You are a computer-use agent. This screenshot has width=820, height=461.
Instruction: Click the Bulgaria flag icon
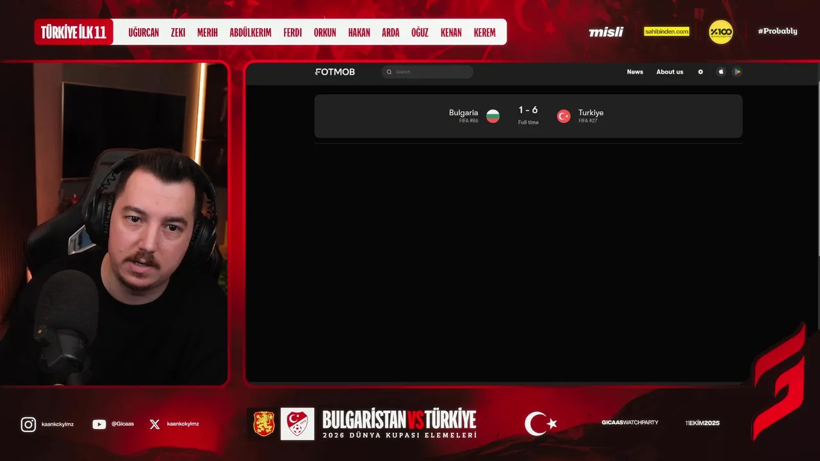click(493, 116)
